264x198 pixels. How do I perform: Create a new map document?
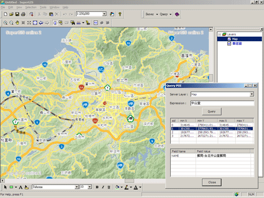point(6,14)
